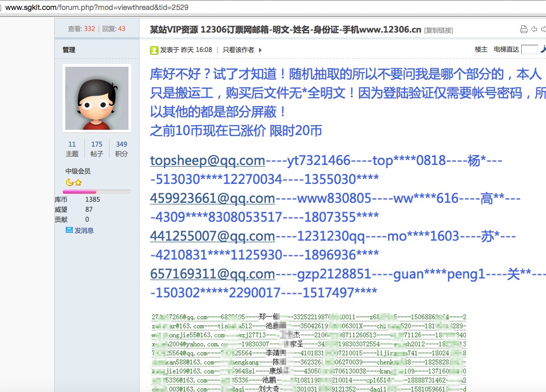The width and height of the screenshot is (546, 392).
Task: Click the 中级会员 rank text
Action: click(x=78, y=171)
